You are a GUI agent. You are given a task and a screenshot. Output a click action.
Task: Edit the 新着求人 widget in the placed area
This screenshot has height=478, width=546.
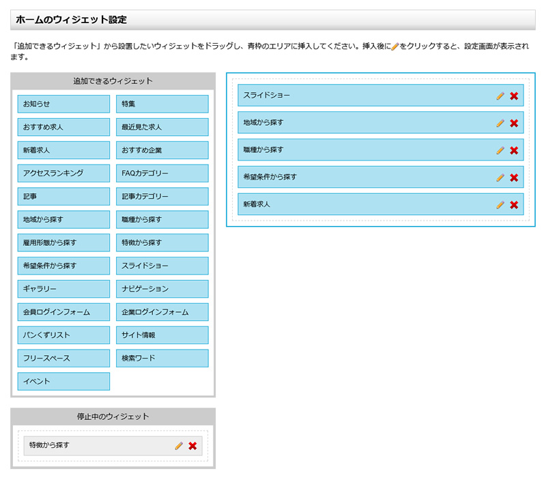tap(500, 204)
